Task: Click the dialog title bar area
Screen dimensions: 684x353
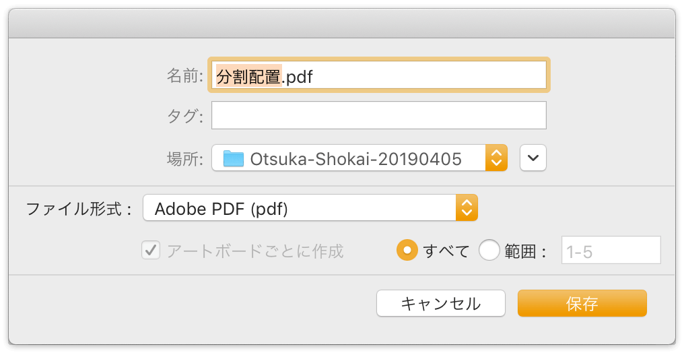Action: pos(342,24)
